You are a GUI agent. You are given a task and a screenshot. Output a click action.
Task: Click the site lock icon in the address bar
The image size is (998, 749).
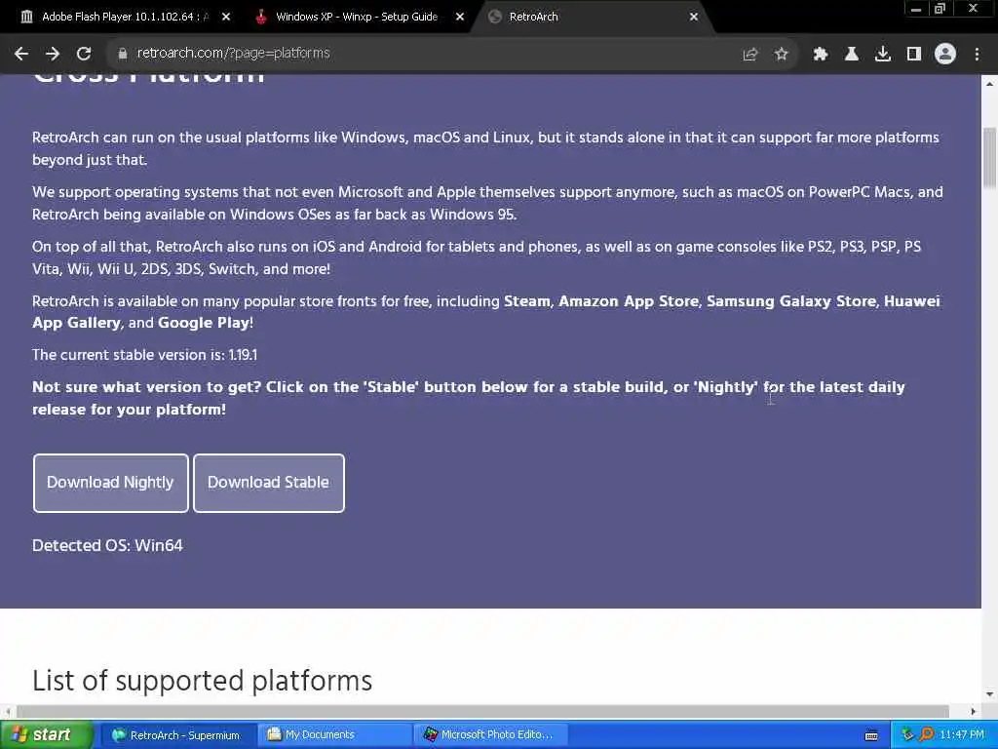click(122, 54)
